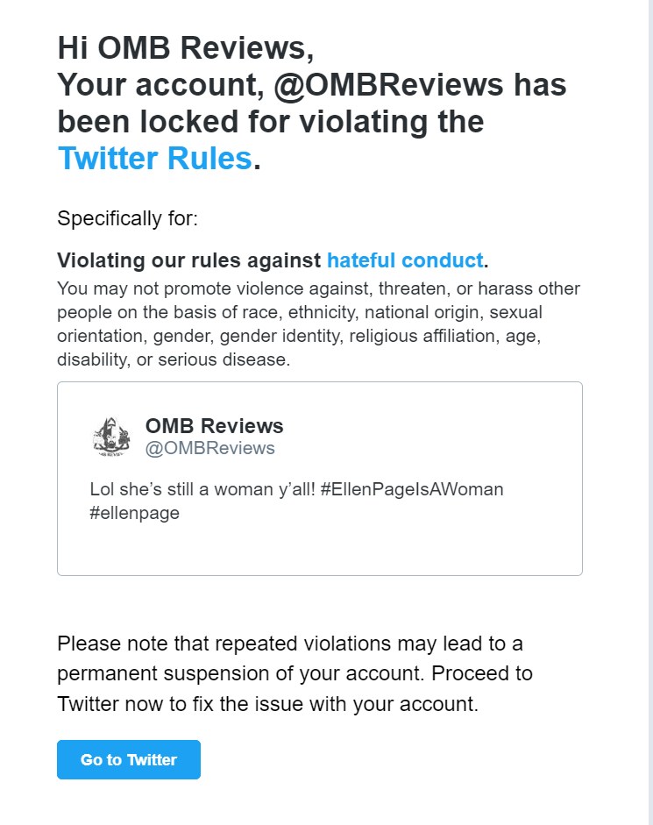Click the 'been locked for violating the' heading line

(271, 122)
